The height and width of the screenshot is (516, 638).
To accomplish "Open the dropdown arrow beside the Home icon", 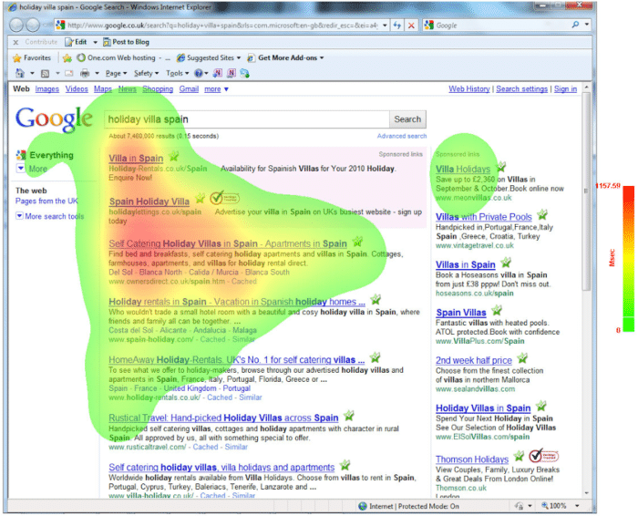I will pyautogui.click(x=32, y=74).
